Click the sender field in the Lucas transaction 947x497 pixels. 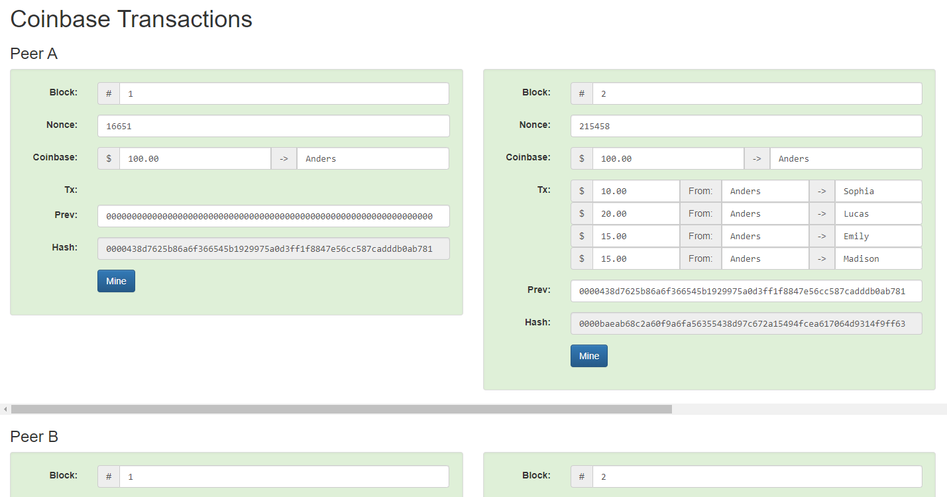point(765,213)
